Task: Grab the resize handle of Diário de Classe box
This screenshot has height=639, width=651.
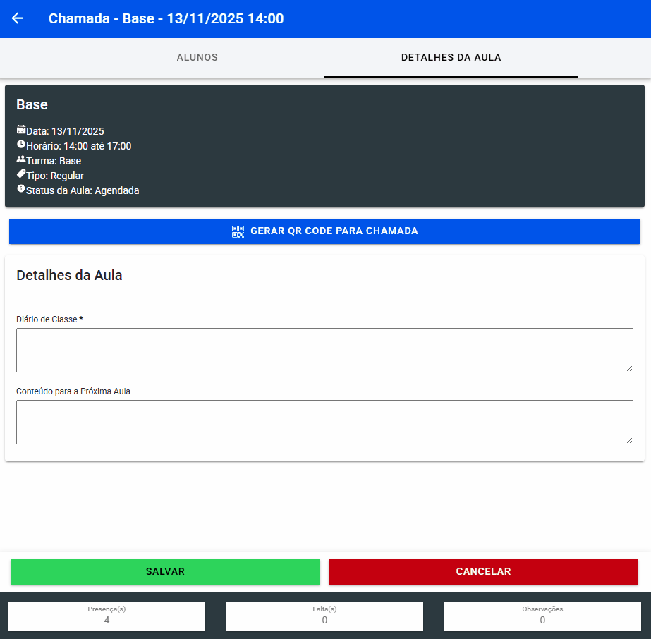Action: pyautogui.click(x=629, y=368)
